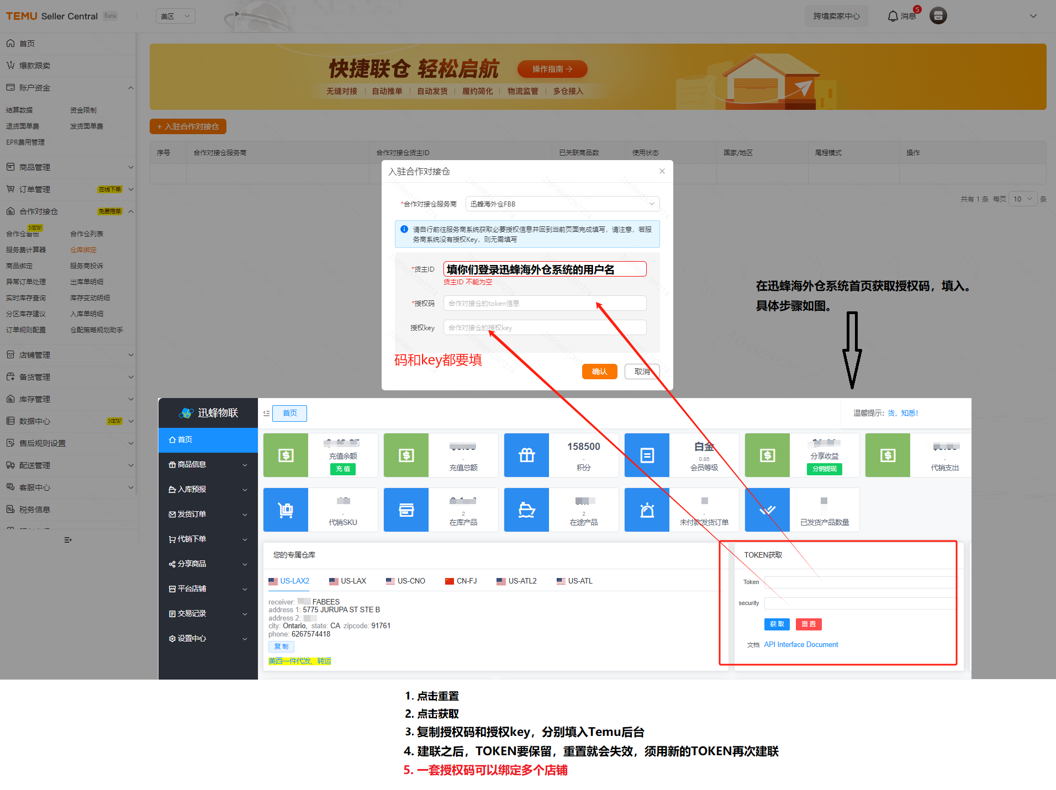The image size is (1056, 790).
Task: Expand 发货订单 in 迅蜂物联 sidebar
Action: (208, 514)
